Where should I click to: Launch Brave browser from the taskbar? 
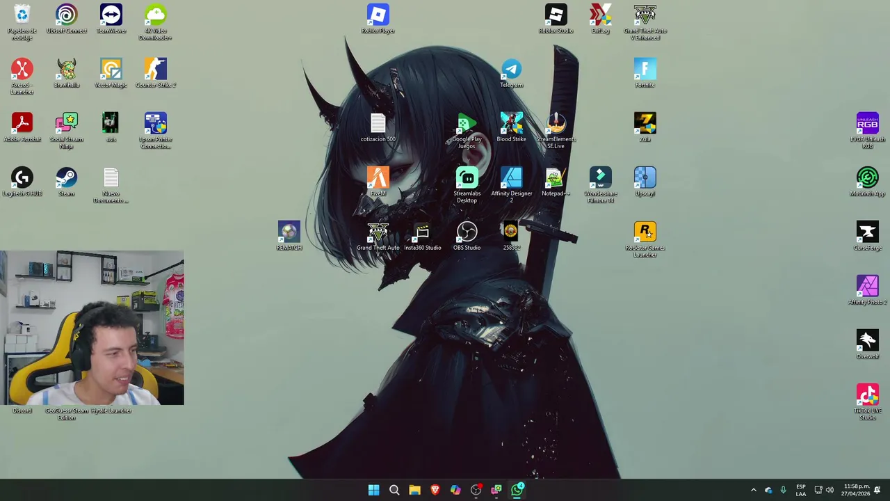click(x=435, y=490)
